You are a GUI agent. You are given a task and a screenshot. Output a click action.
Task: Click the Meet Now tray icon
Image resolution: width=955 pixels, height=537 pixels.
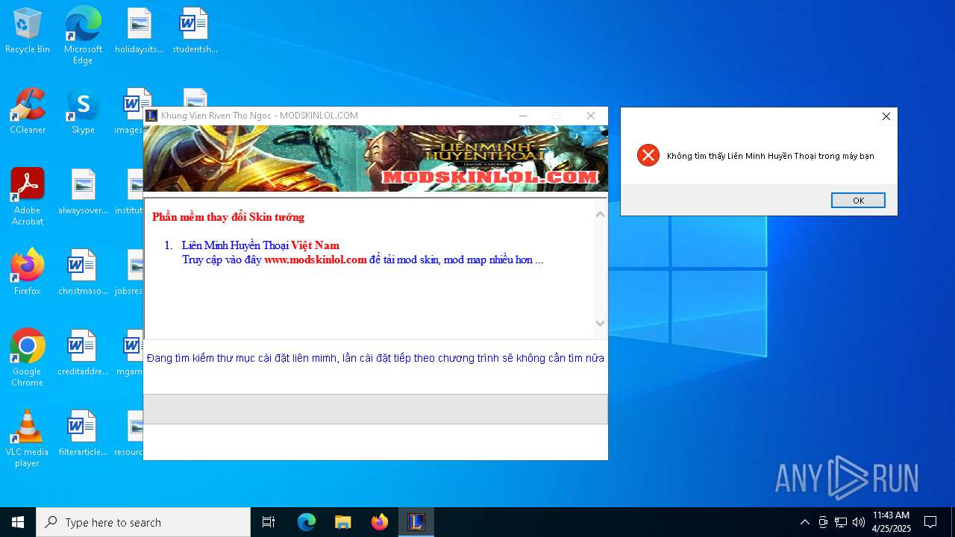[823, 522]
